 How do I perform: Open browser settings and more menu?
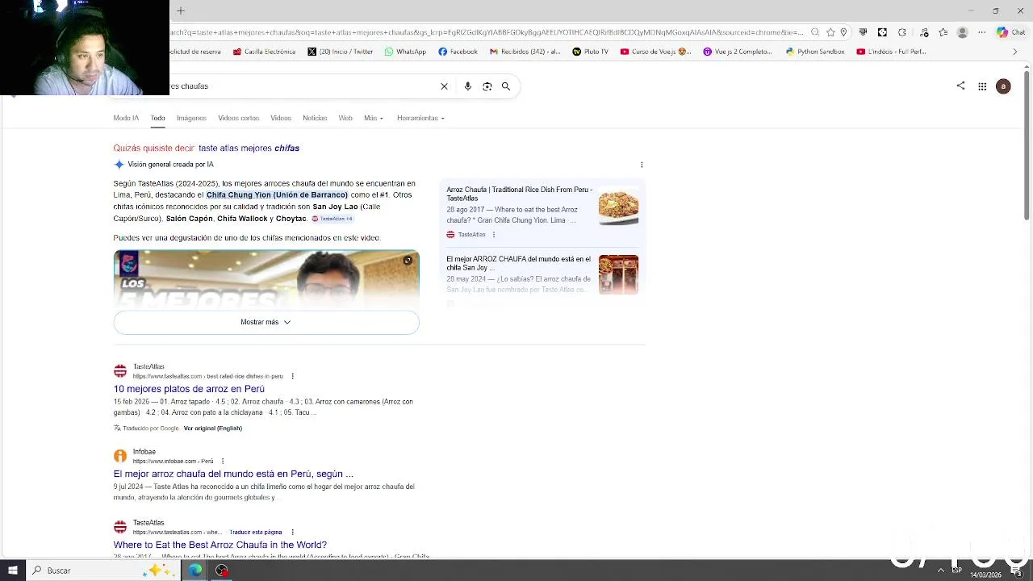[981, 32]
